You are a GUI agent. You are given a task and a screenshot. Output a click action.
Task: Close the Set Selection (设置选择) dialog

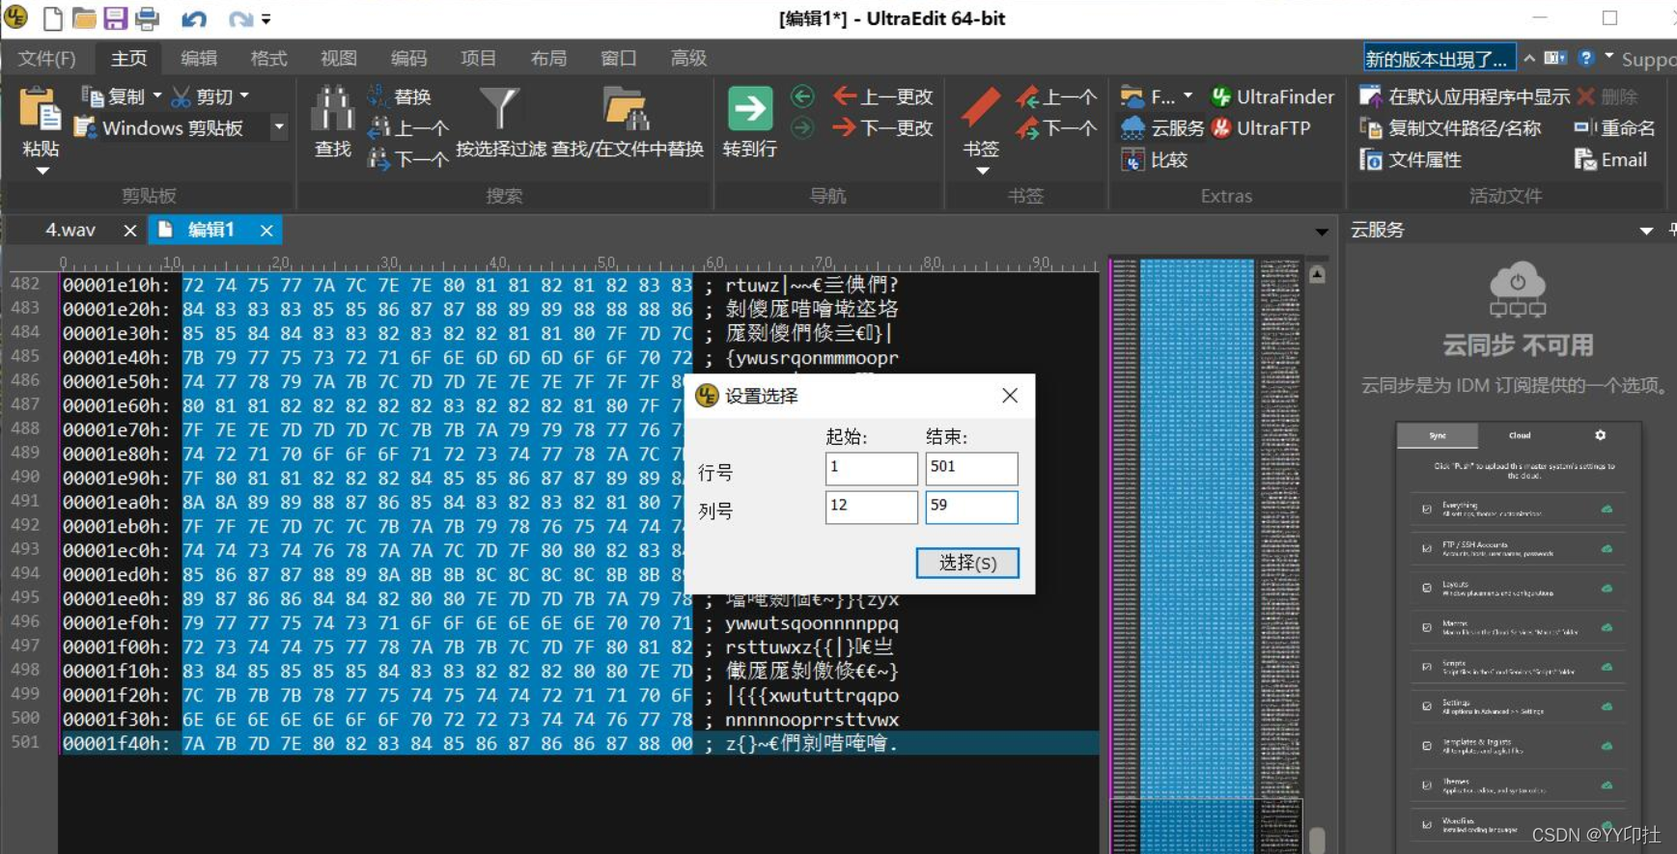[1010, 396]
